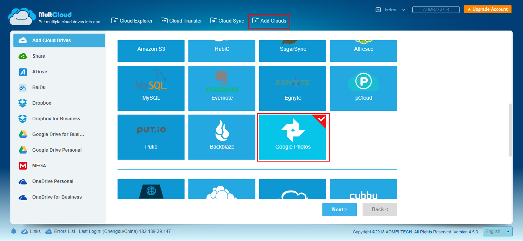The width and height of the screenshot is (523, 241).
Task: Open the Cloud Explorer tab
Action: tap(132, 21)
